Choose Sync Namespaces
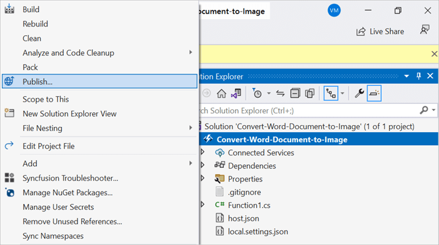Image resolution: width=439 pixels, height=245 pixels. point(53,236)
